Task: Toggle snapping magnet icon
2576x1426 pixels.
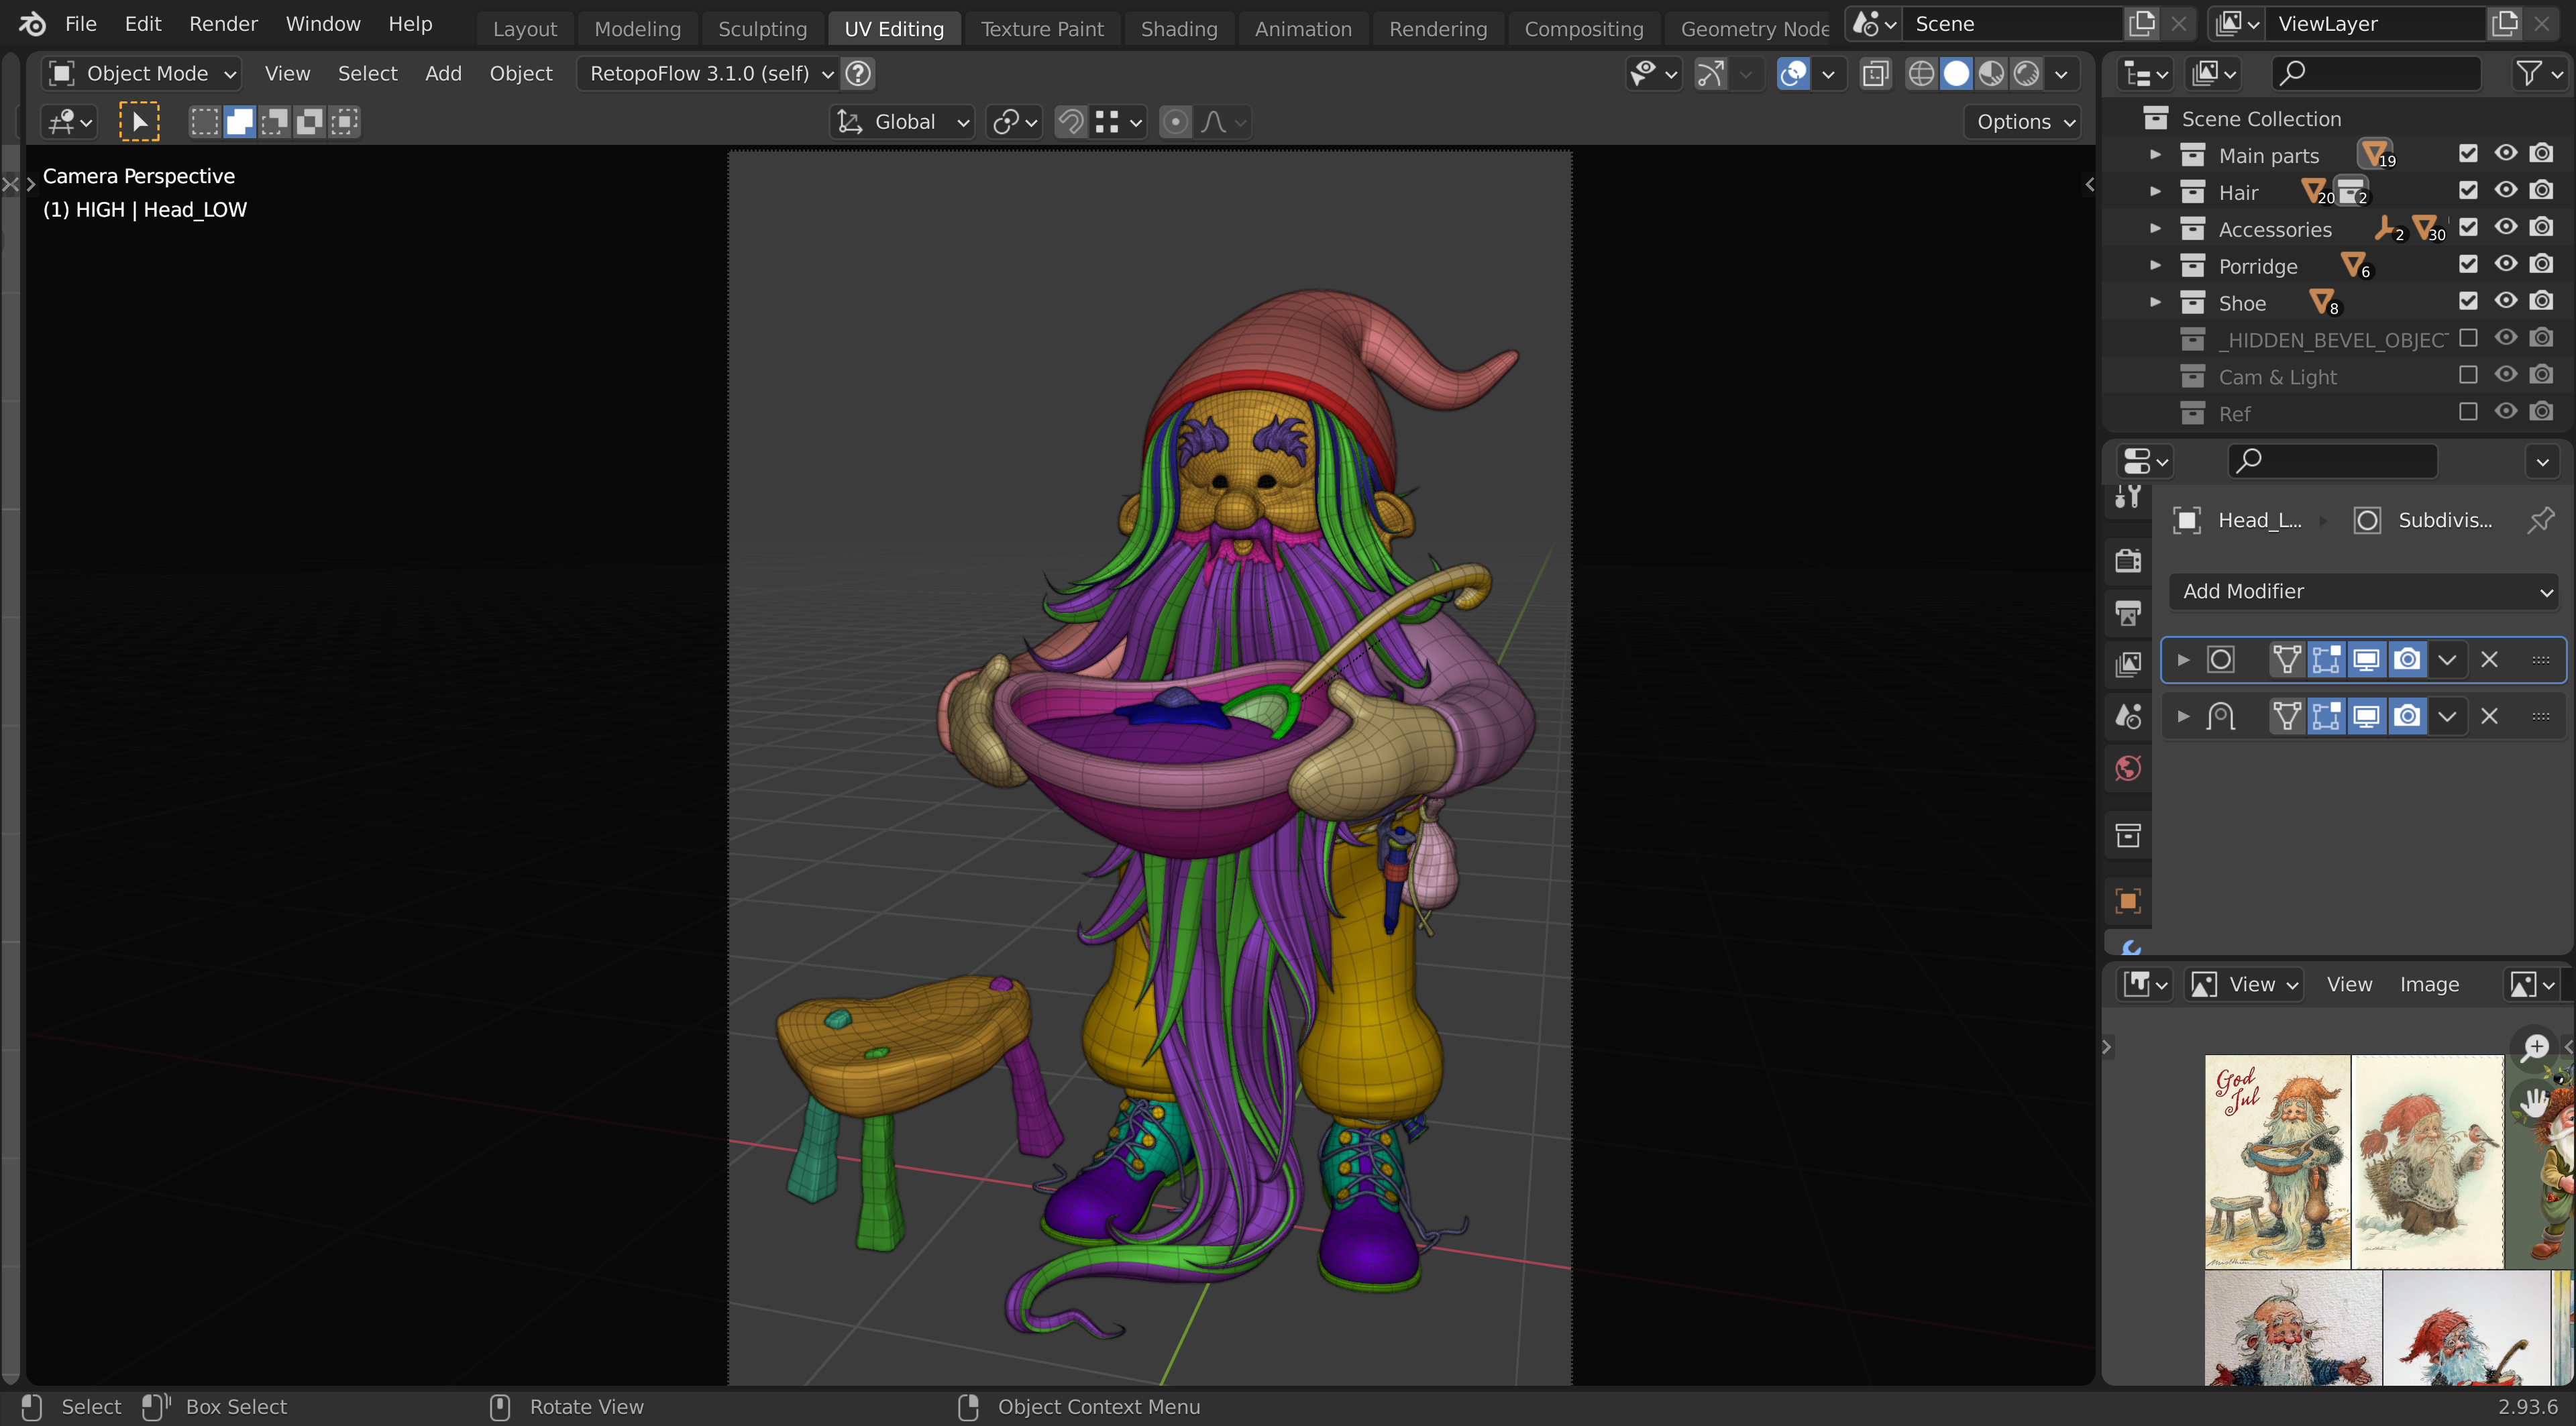Action: [x=1070, y=122]
